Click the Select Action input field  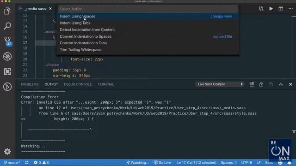coord(148,9)
